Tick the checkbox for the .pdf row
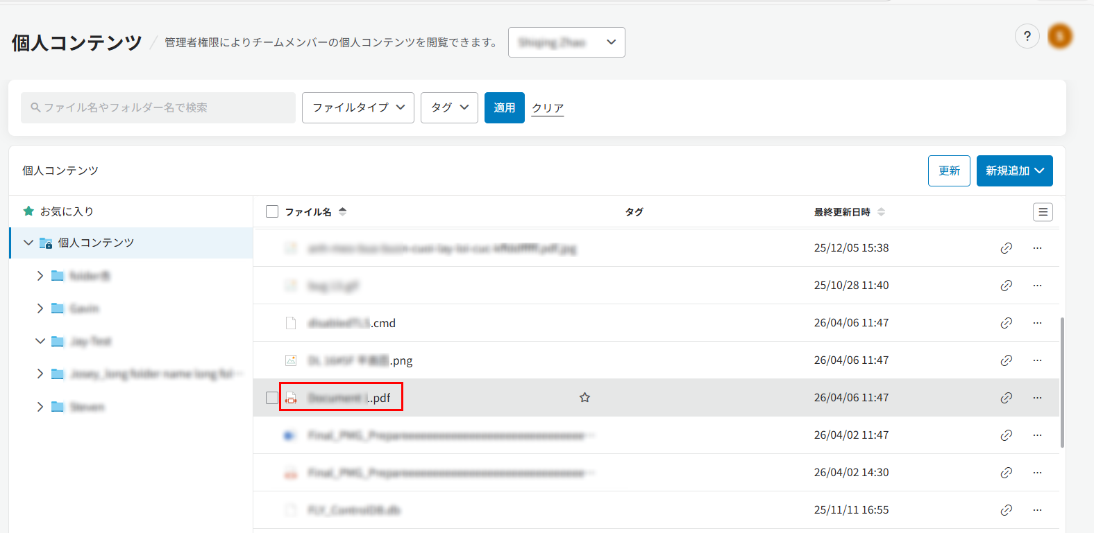Image resolution: width=1094 pixels, height=533 pixels. click(272, 398)
